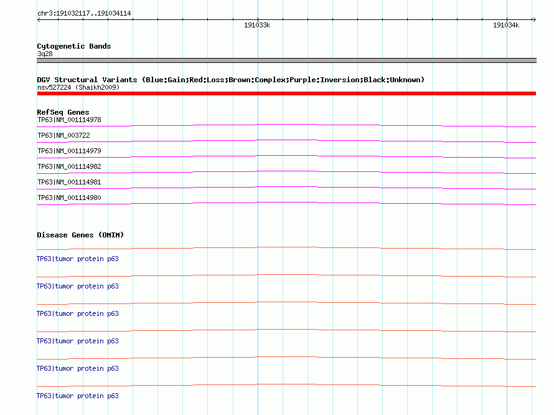Screen dimensions: 554x415
Task: Click the 191033k ruler marker
Action: (x=257, y=25)
